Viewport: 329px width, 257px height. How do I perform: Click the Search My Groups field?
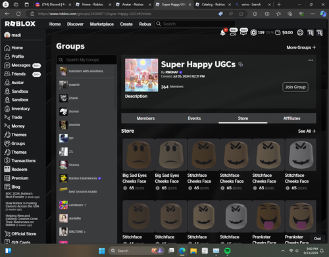(87, 60)
